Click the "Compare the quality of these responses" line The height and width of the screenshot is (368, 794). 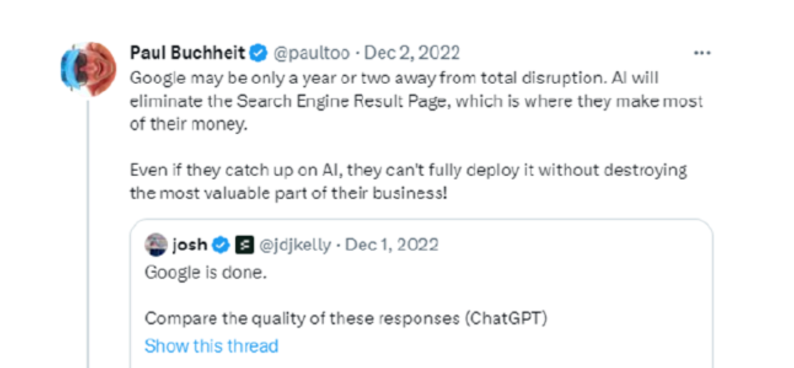301,319
